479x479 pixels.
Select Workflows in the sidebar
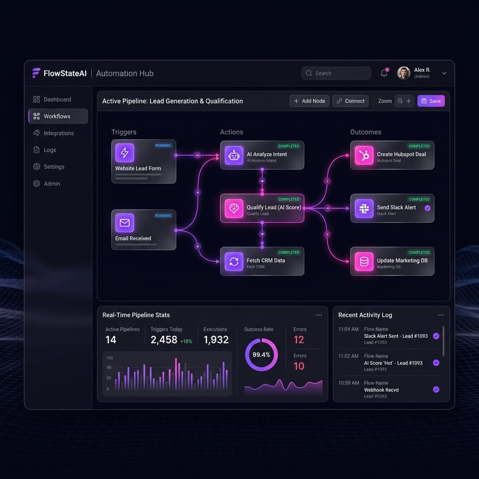tap(58, 116)
